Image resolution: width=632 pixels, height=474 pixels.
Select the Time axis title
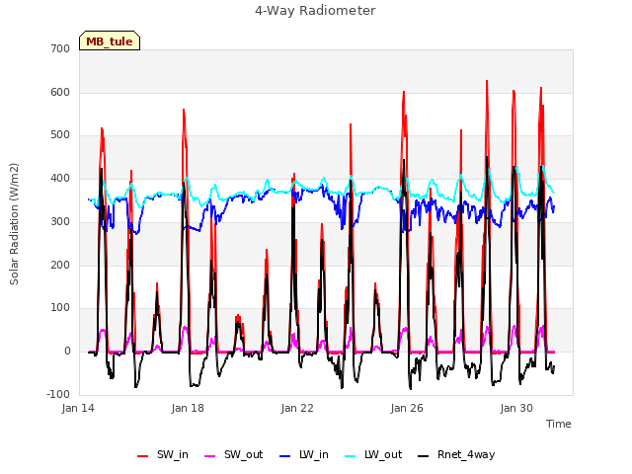tap(559, 424)
